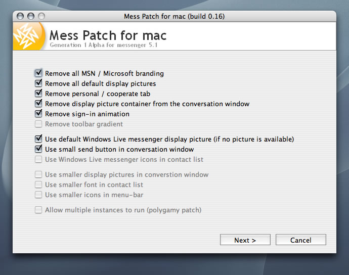Close the Mess Patch window
Viewport: 349px width, 275px height.
coord(20,16)
